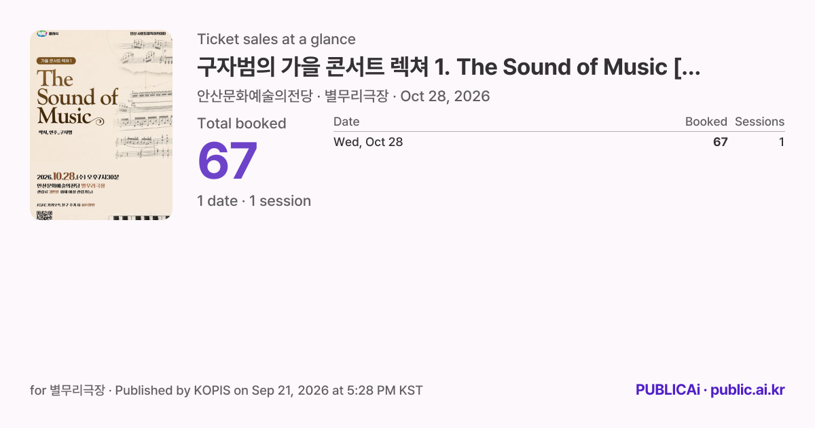Select the Booked column header
Screen dimensions: 815x428
tap(706, 122)
